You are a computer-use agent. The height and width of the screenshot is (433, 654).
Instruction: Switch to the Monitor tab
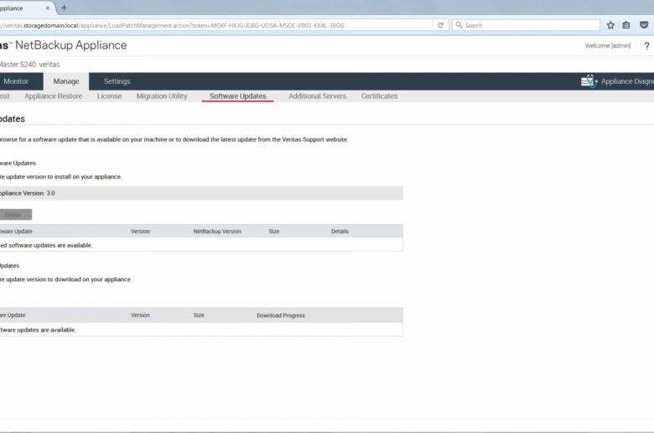point(16,81)
